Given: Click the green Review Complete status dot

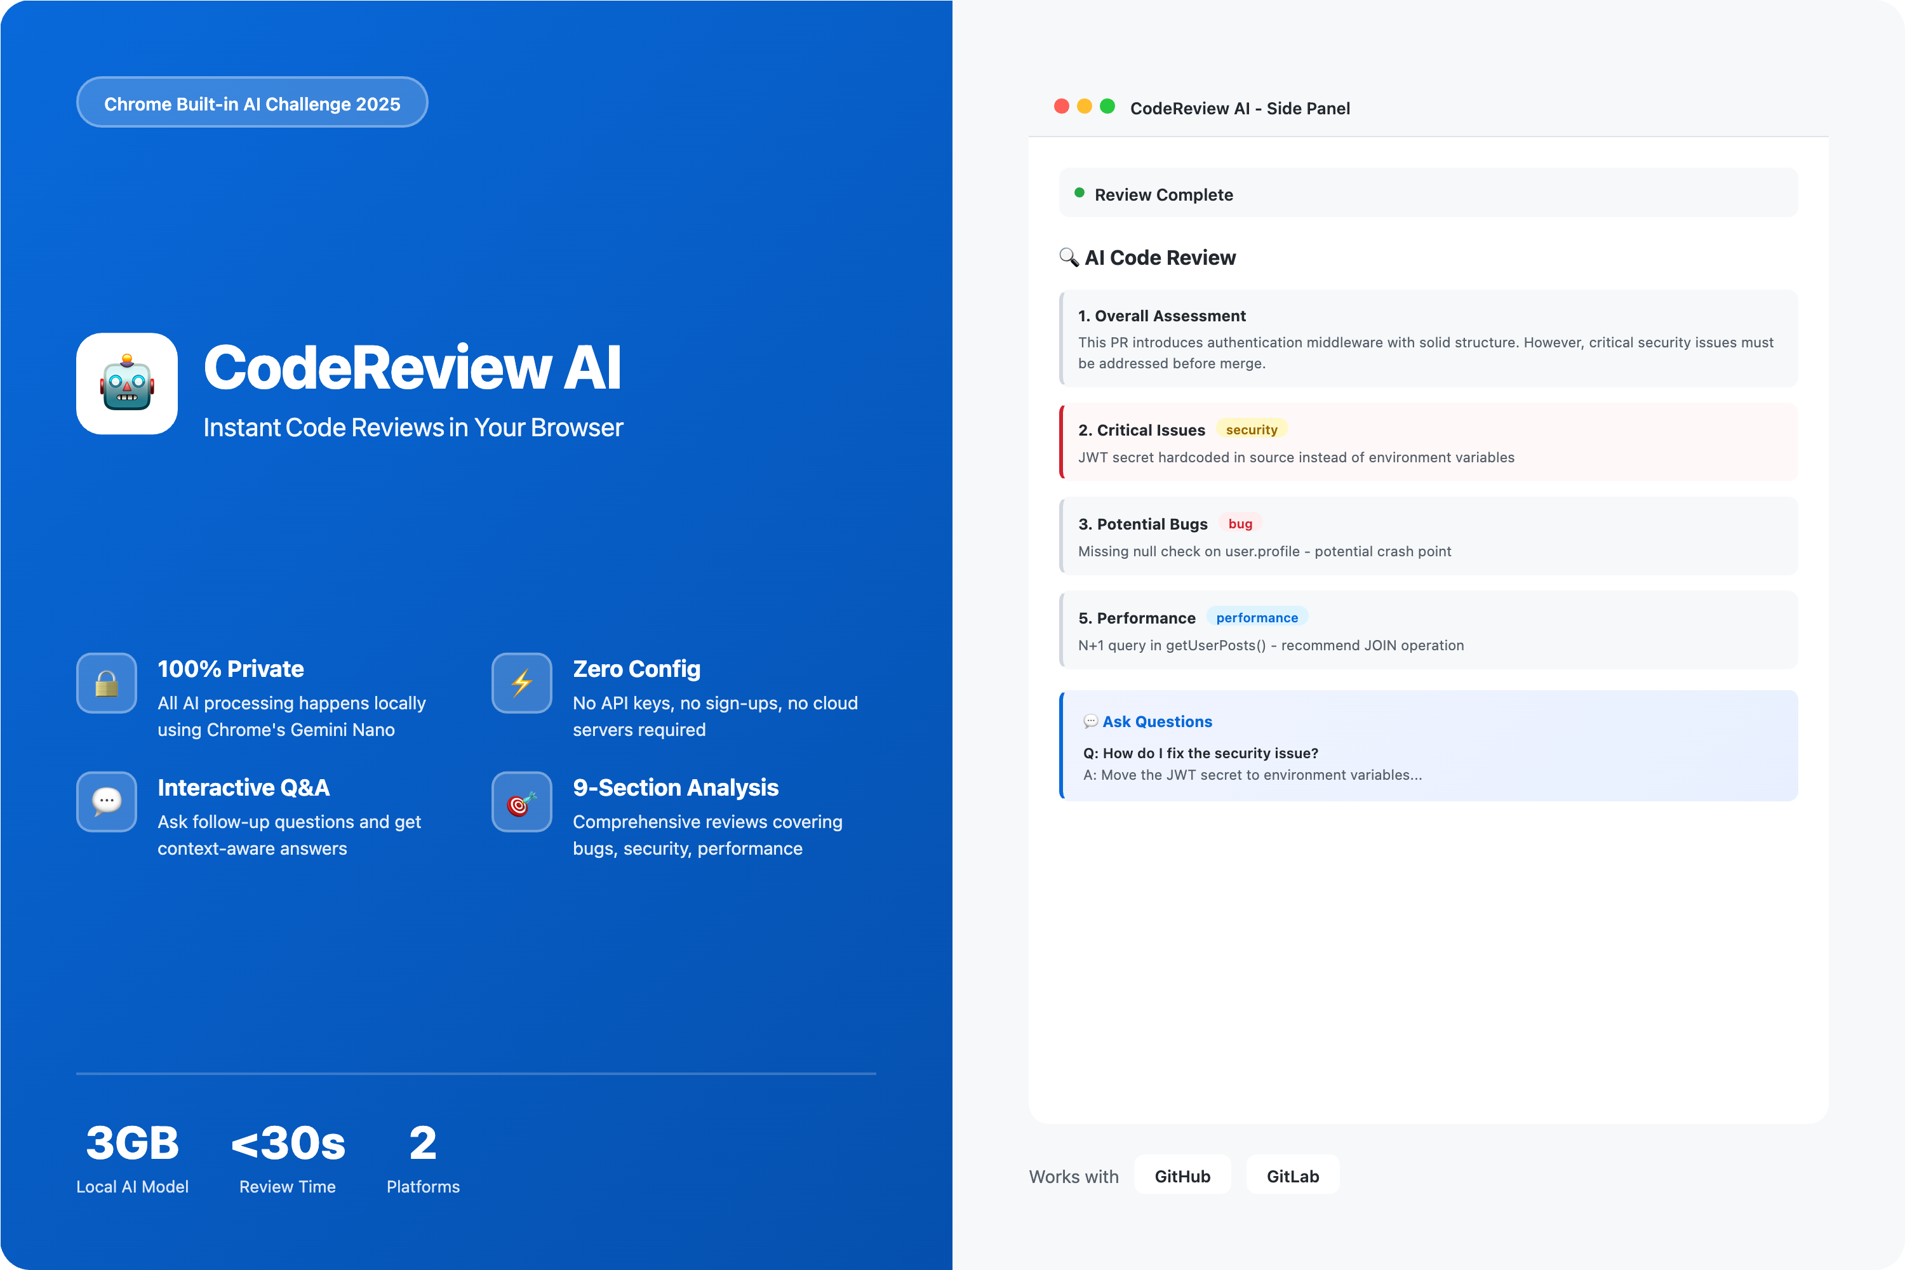Looking at the screenshot, I should click(x=1079, y=193).
